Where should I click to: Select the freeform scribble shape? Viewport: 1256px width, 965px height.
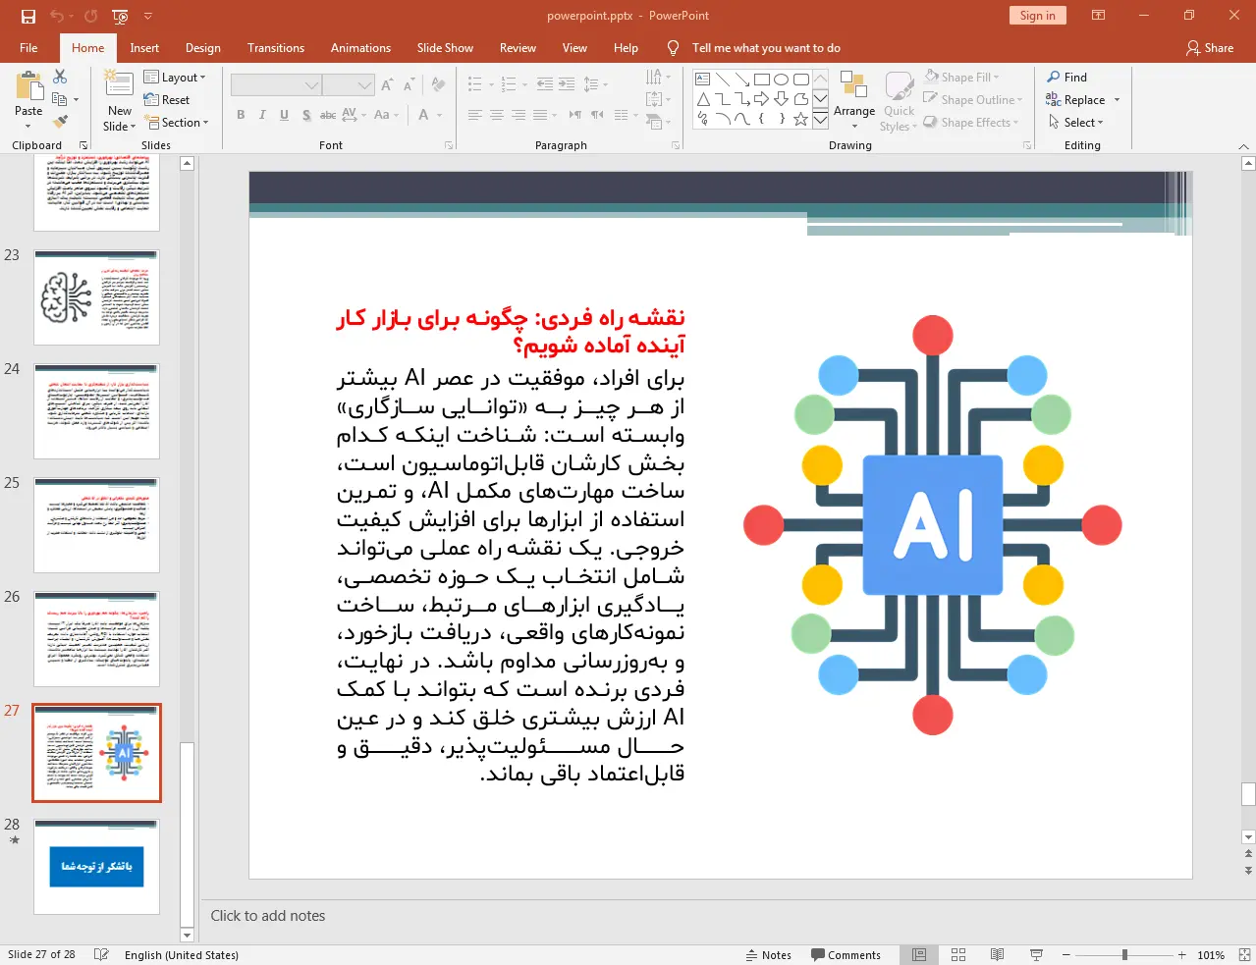(702, 119)
